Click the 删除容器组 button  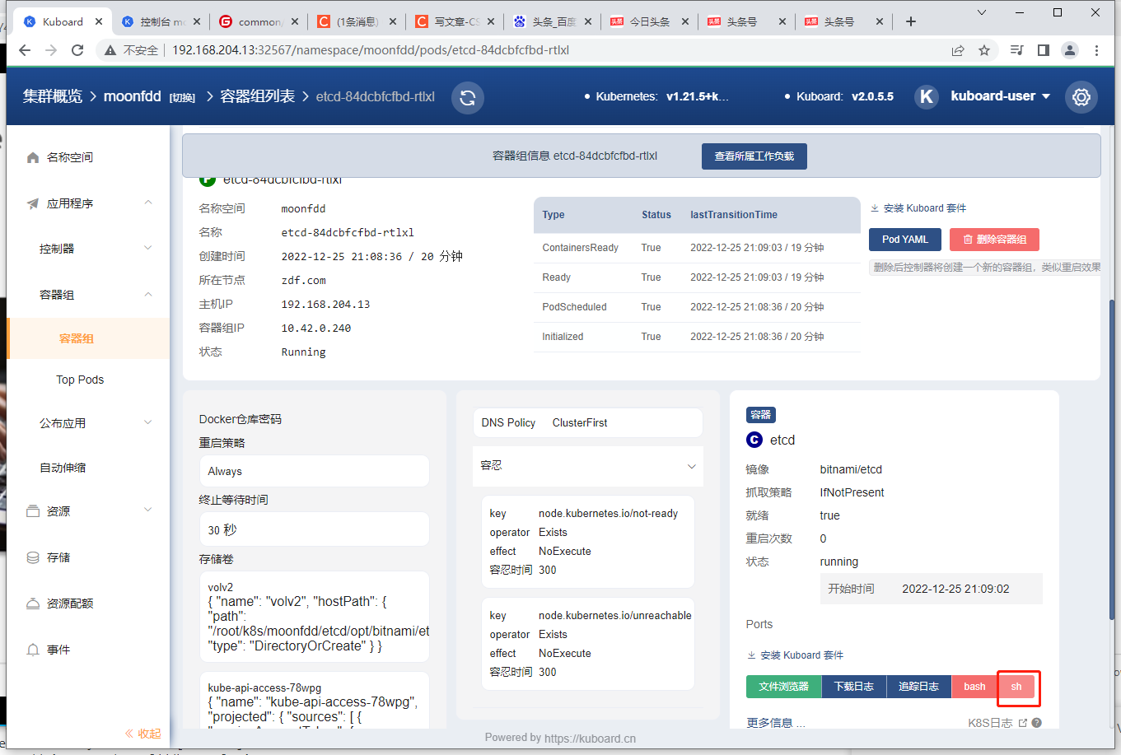pos(994,240)
